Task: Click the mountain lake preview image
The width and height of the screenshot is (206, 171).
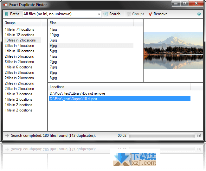Action: point(173,50)
